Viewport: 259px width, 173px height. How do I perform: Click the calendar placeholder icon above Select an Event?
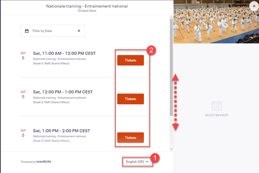tap(216, 106)
